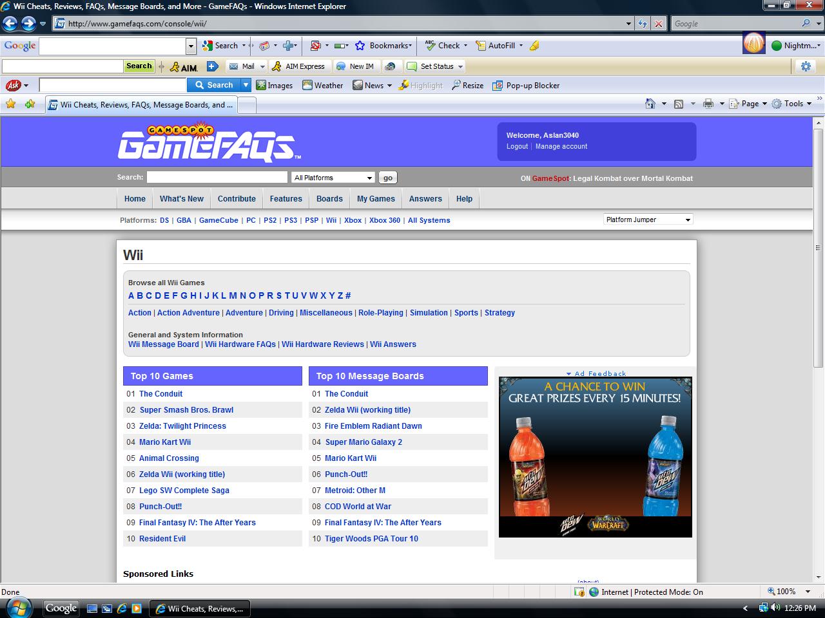This screenshot has width=825, height=618.
Task: Select the Boards tab
Action: [x=329, y=199]
